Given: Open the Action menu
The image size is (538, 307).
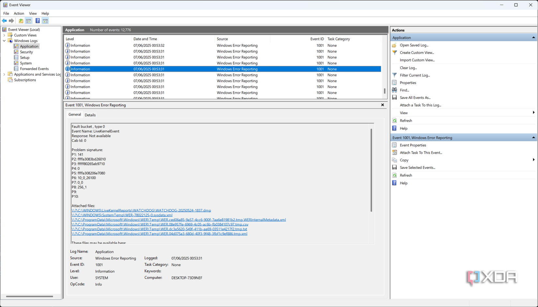Looking at the screenshot, I should pos(19,13).
